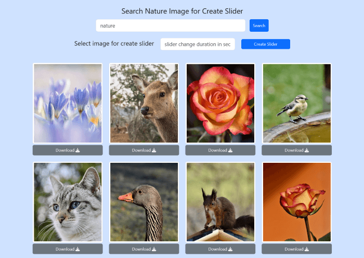Select the gray cat image
Viewport: 364px width, 258px height.
(x=68, y=202)
